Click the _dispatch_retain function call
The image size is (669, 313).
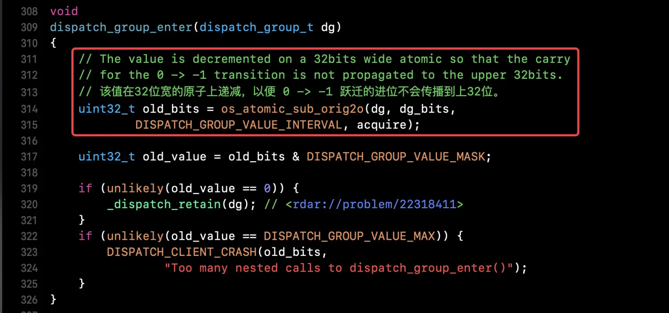pyautogui.click(x=164, y=204)
